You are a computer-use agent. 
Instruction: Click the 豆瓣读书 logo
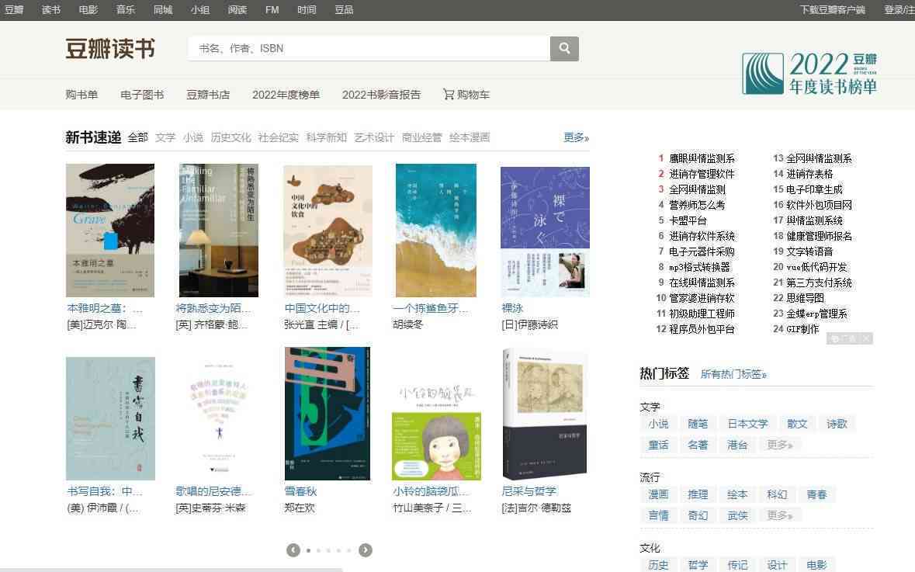pyautogui.click(x=110, y=49)
